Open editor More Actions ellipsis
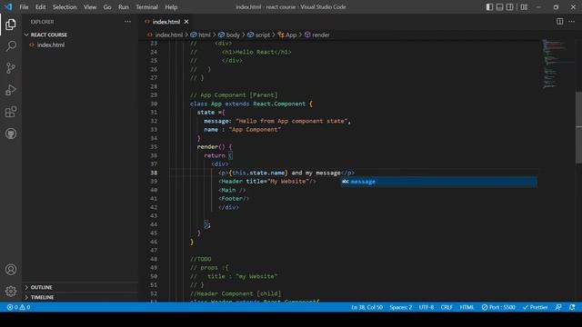This screenshot has width=582, height=327. click(x=572, y=22)
